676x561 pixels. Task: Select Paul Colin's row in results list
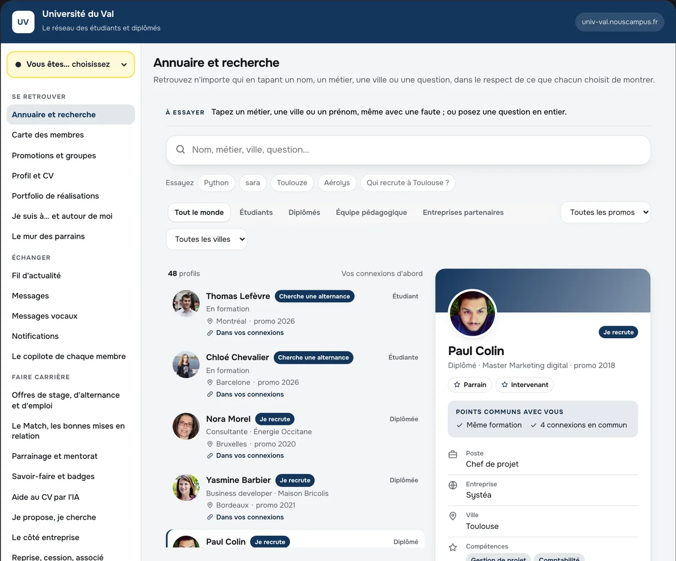[295, 539]
